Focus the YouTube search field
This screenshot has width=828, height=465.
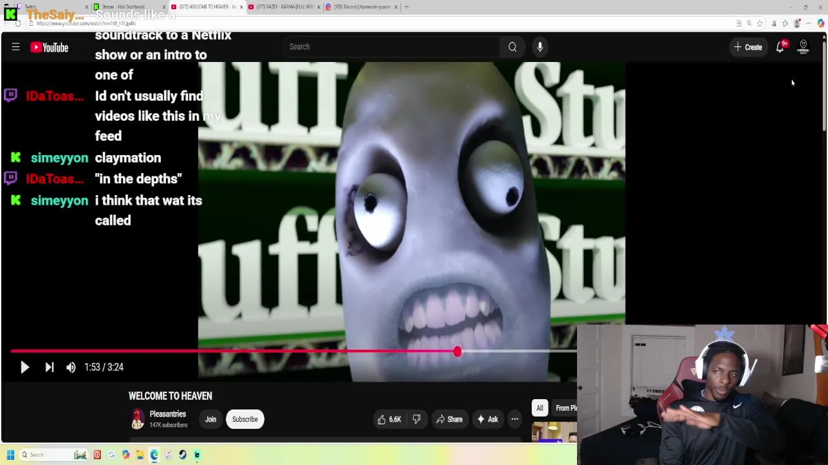[x=391, y=46]
